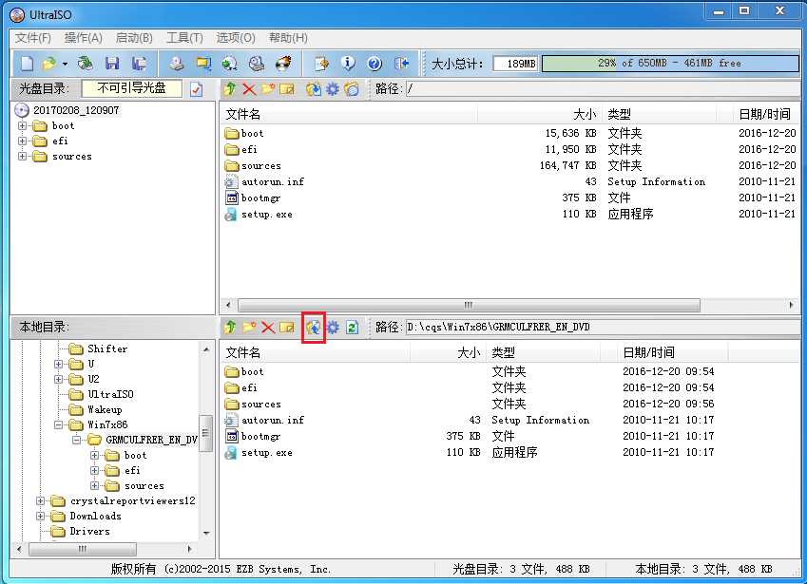Click the local path field D:\cqs\Win7x86
The width and height of the screenshot is (807, 584).
pyautogui.click(x=603, y=327)
